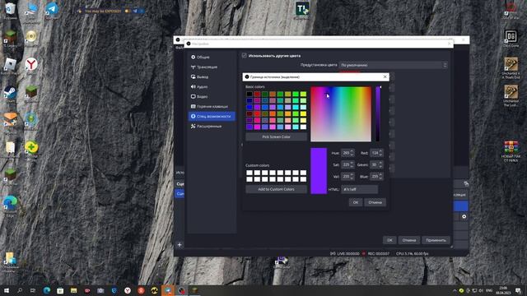Open the Трансляция settings category

pos(212,67)
